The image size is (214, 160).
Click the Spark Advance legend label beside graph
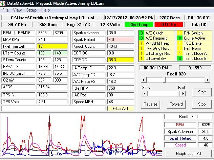(180, 132)
